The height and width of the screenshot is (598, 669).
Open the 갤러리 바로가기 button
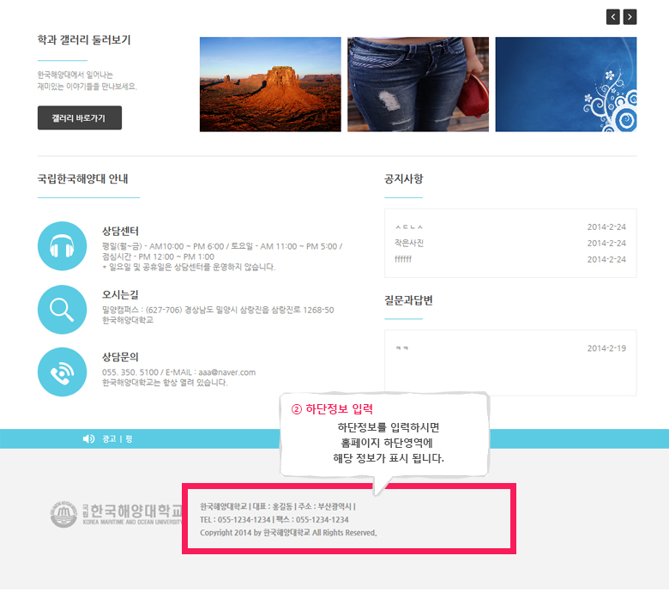pyautogui.click(x=80, y=118)
